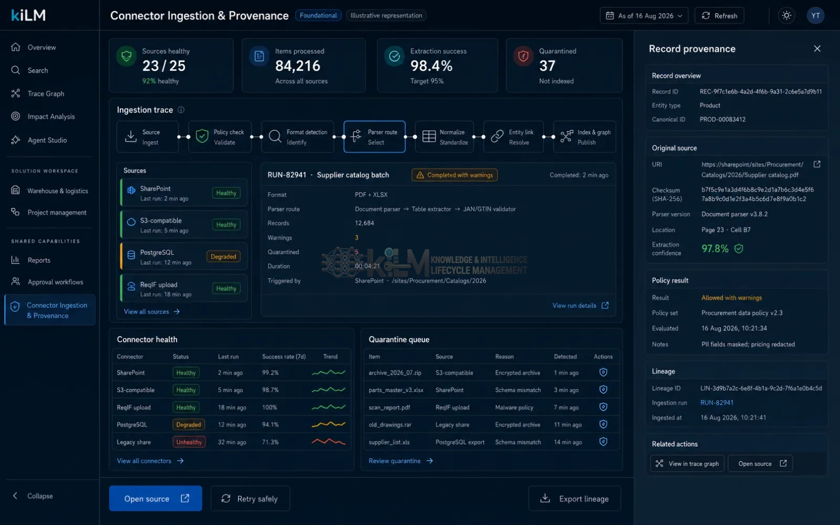Select the Parser route trace step

point(374,137)
